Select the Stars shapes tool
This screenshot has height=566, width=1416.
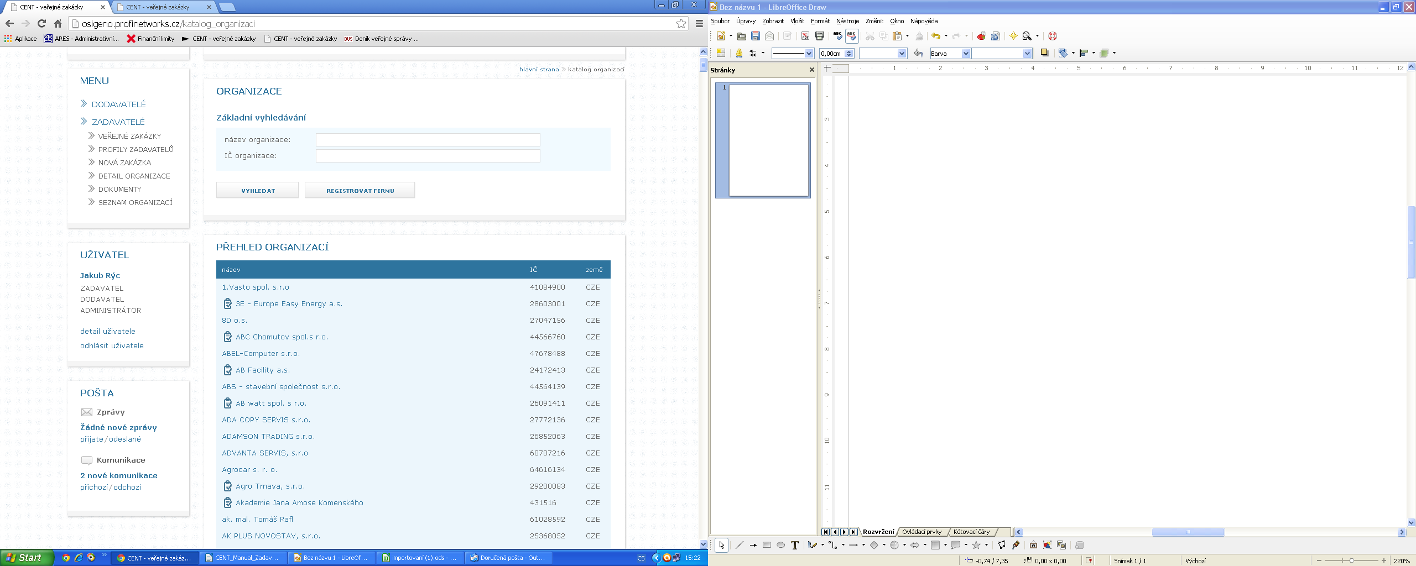[x=976, y=545]
